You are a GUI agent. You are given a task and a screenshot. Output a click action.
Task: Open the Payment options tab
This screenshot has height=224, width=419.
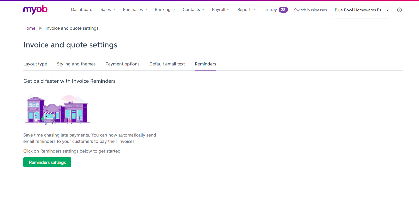122,64
